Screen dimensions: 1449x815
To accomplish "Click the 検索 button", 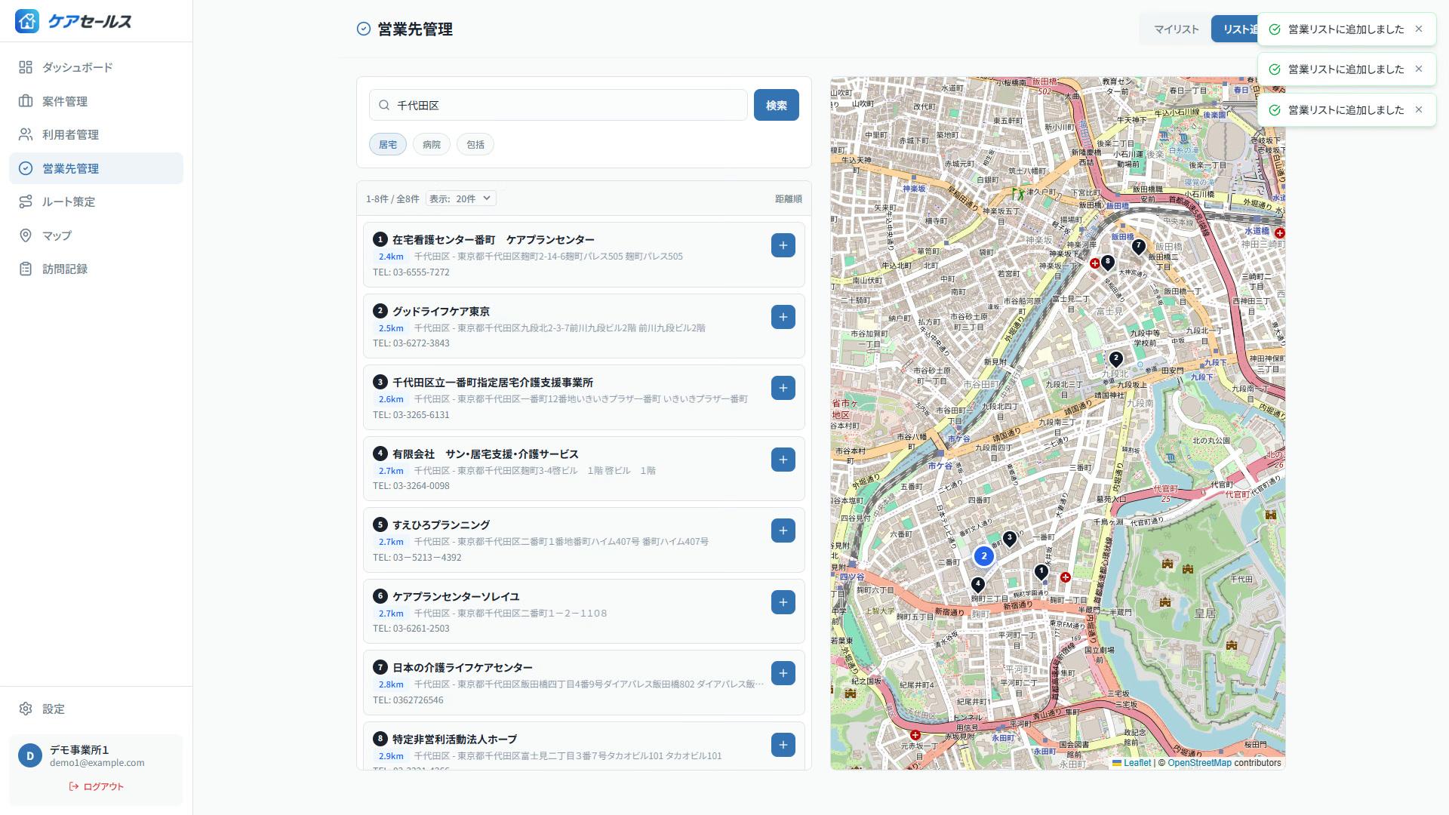I will [776, 105].
